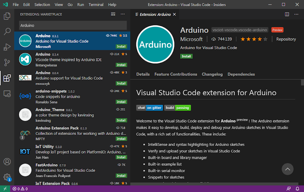
Task: Install the Arduino theme by lintangwisesa
Action: tap(121, 65)
